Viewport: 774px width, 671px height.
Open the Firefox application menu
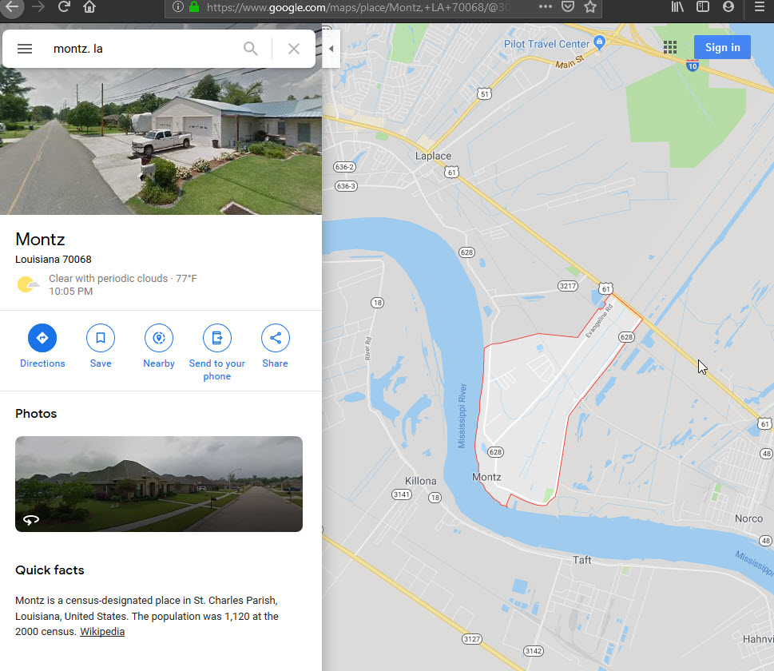(760, 7)
